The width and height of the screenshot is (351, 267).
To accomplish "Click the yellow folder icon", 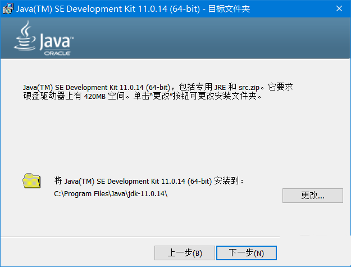I will (31, 180).
